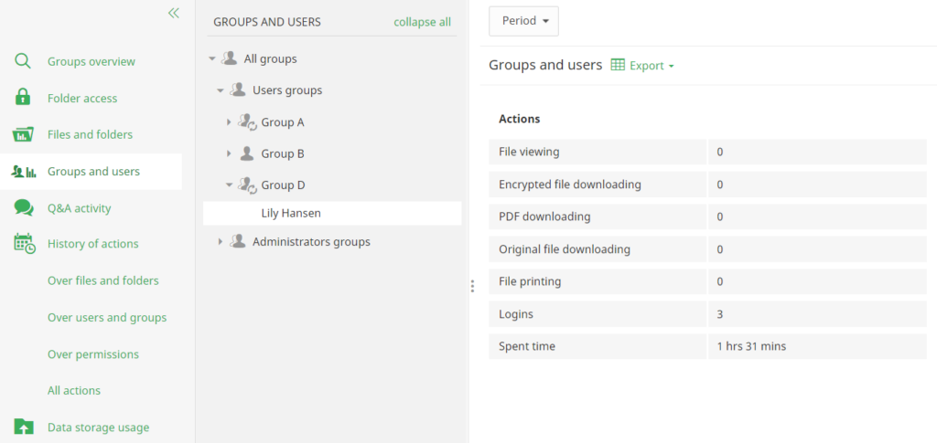This screenshot has height=443, width=937.
Task: Click the Group B person icon
Action: coord(247,153)
